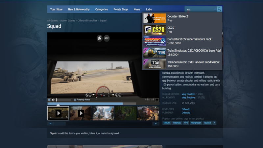
Task: Select CS2D search result
Action: pyautogui.click(x=182, y=30)
